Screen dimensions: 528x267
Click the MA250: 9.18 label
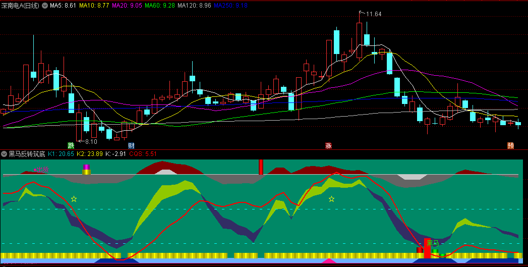(x=230, y=6)
